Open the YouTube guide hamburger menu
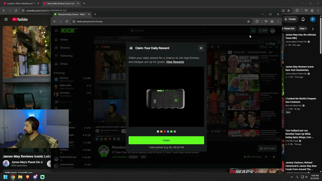 tap(6, 19)
